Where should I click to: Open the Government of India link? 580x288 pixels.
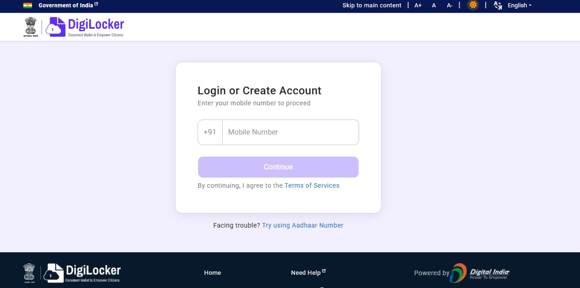pyautogui.click(x=68, y=5)
